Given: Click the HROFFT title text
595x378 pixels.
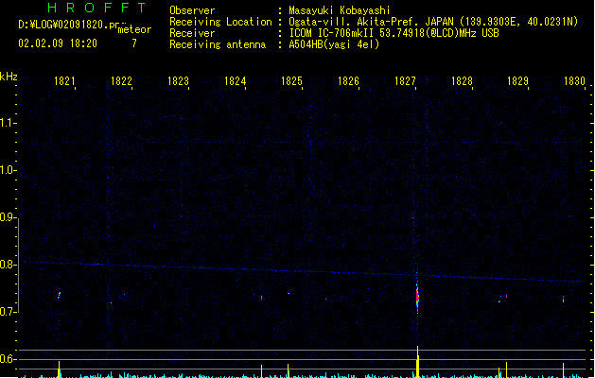Looking at the screenshot, I should click(96, 8).
